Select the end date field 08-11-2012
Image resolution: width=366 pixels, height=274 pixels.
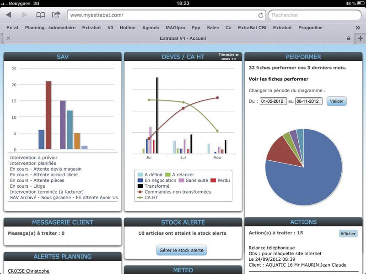tap(309, 101)
